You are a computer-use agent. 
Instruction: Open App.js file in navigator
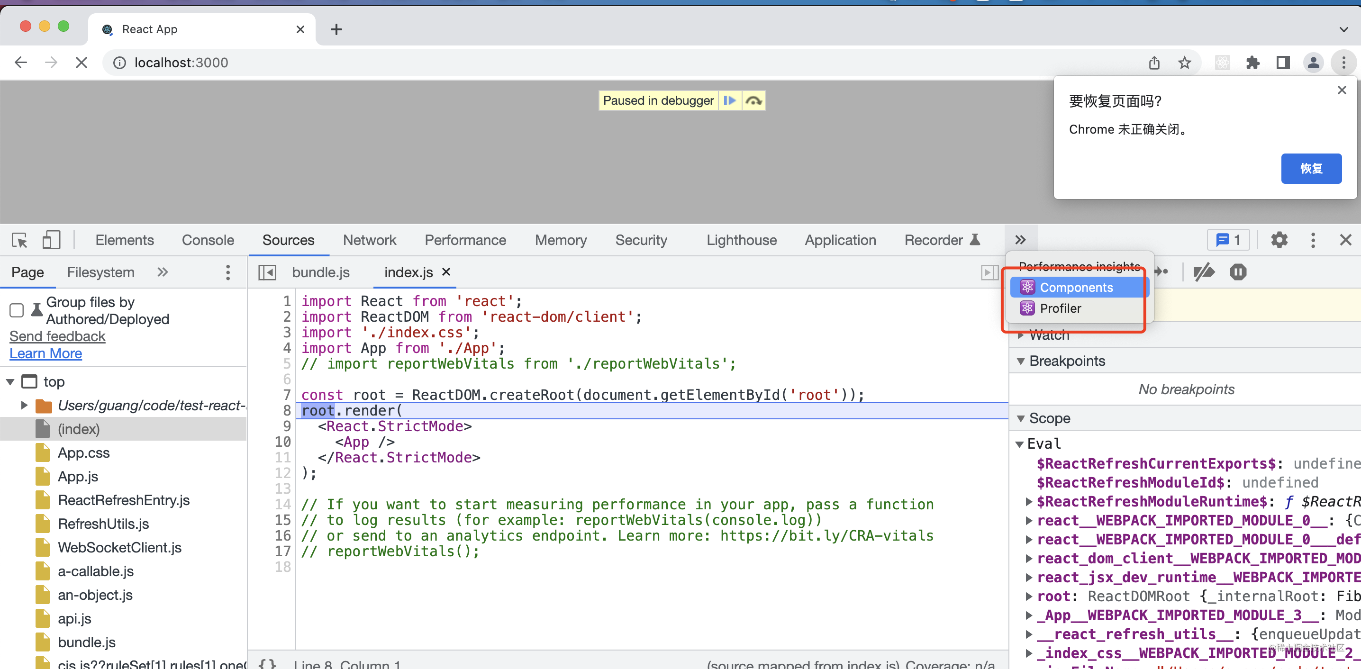click(78, 477)
